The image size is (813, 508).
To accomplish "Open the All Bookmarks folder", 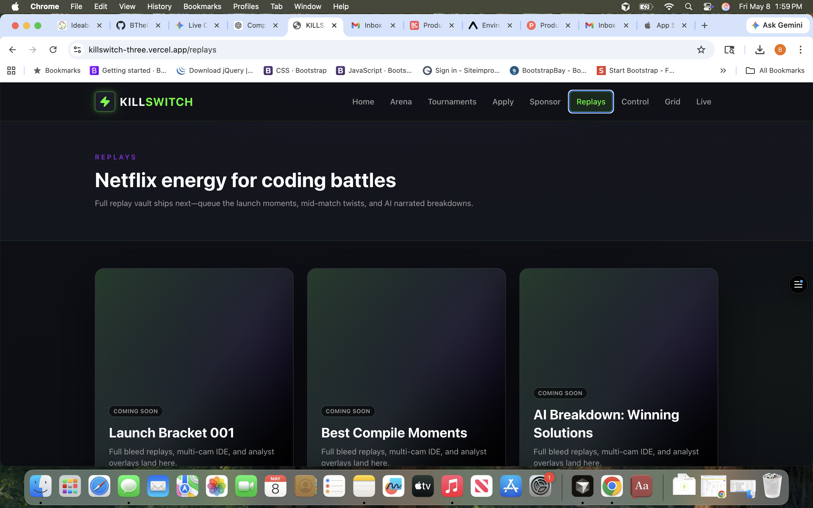I will 775,70.
